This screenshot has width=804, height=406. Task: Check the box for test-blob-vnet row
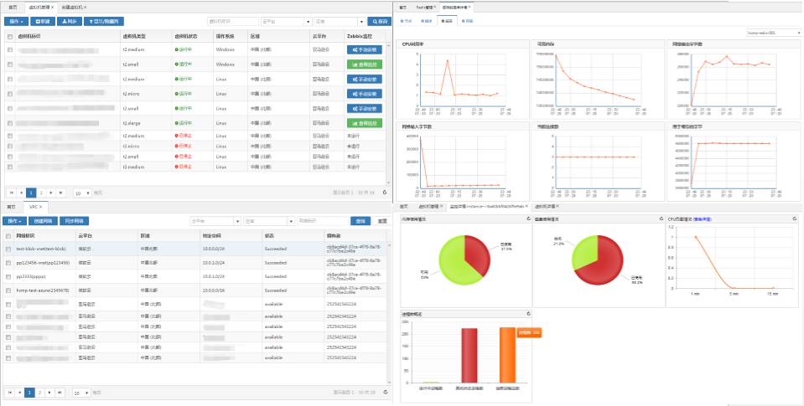click(x=10, y=249)
